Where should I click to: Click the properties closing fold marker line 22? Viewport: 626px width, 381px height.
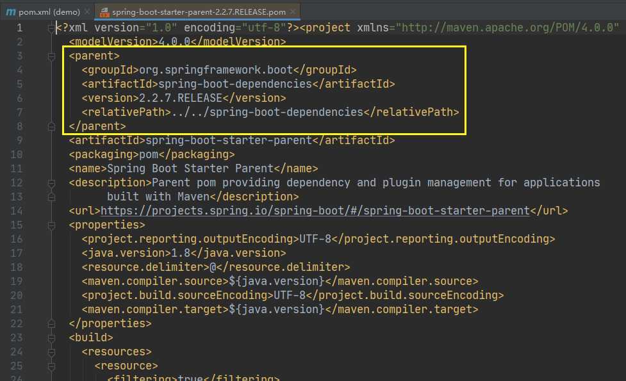(x=51, y=323)
